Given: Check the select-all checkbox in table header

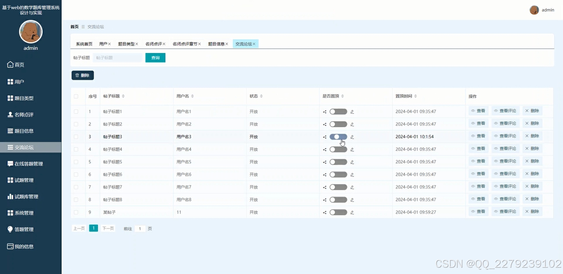Looking at the screenshot, I should coord(77,96).
